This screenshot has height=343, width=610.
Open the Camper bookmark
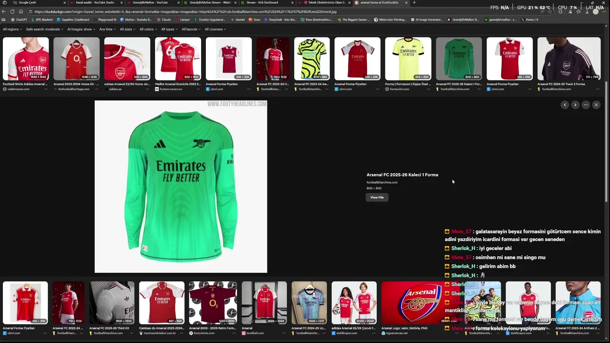coord(182,20)
